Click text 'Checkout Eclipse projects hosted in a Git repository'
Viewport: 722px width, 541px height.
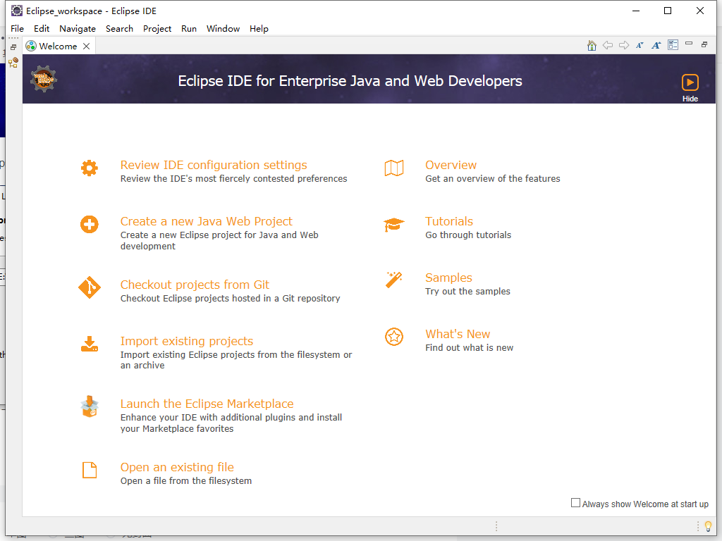[231, 298]
